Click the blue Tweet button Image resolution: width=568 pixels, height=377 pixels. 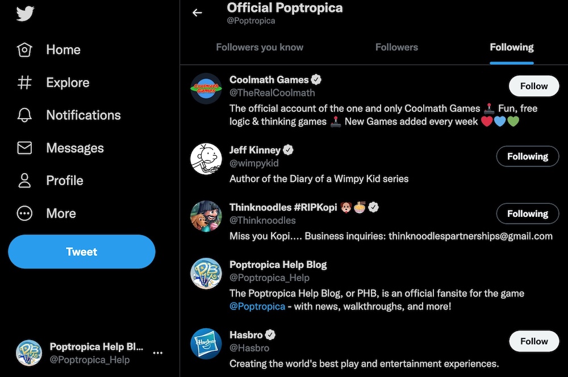click(x=82, y=252)
